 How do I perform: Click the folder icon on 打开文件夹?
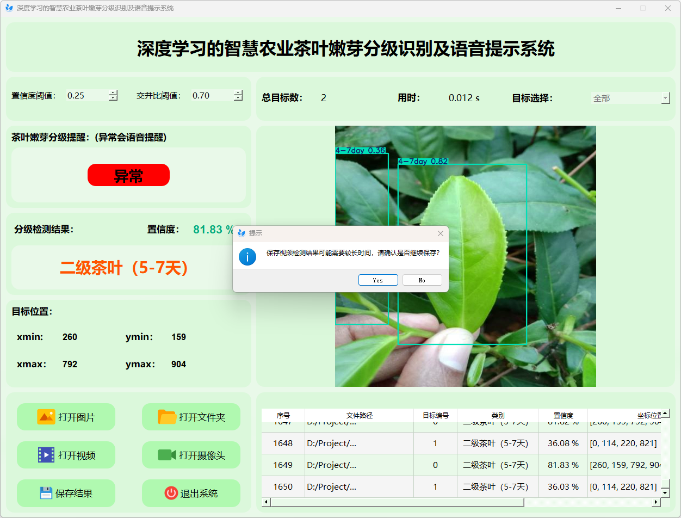pyautogui.click(x=167, y=417)
